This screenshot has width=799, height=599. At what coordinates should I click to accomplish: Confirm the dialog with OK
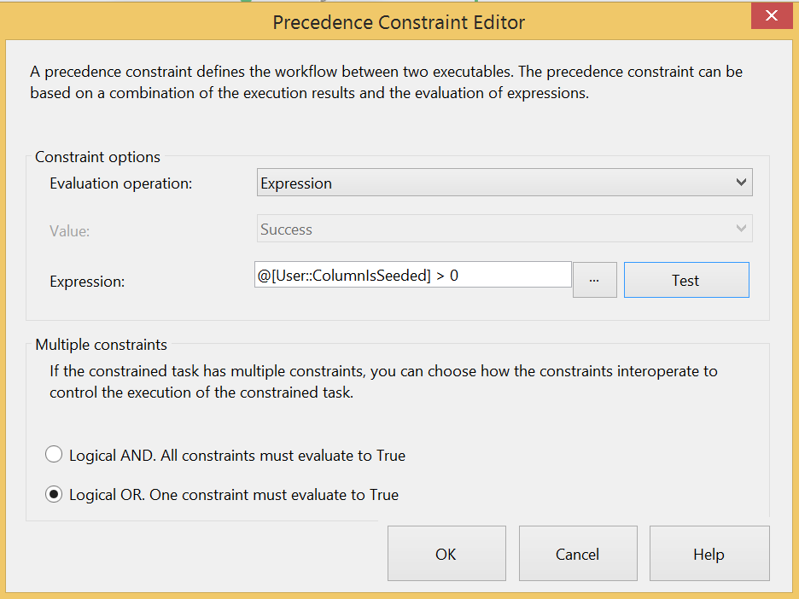click(x=446, y=554)
